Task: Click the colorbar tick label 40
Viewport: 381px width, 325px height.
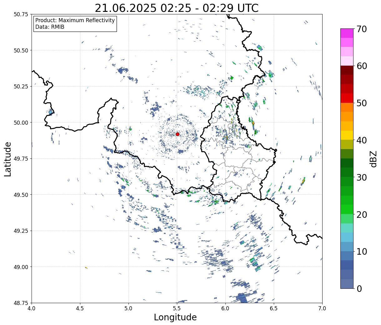Action: click(x=362, y=140)
